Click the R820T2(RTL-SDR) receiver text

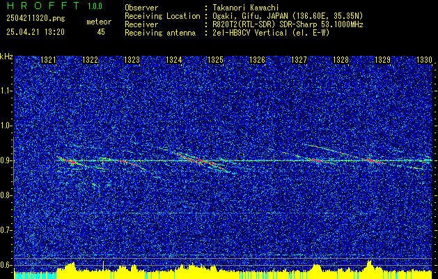coord(288,24)
